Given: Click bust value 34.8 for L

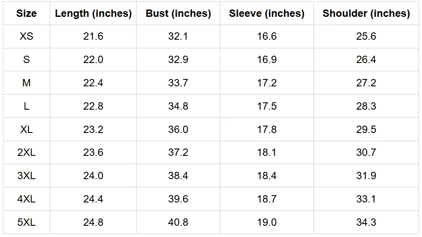Looking at the screenshot, I should point(178,106).
